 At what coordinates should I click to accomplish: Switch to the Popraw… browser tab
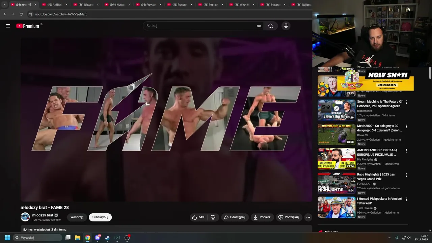[211, 5]
